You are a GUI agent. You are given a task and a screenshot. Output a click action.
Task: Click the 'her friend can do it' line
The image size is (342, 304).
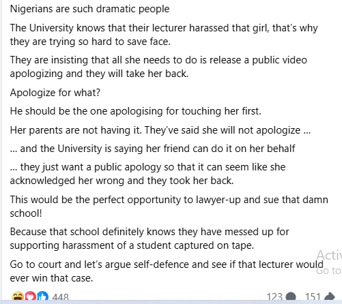tap(153, 149)
